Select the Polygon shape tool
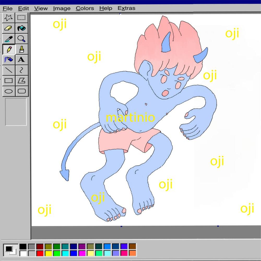This screenshot has width=261, height=261. tap(22, 81)
